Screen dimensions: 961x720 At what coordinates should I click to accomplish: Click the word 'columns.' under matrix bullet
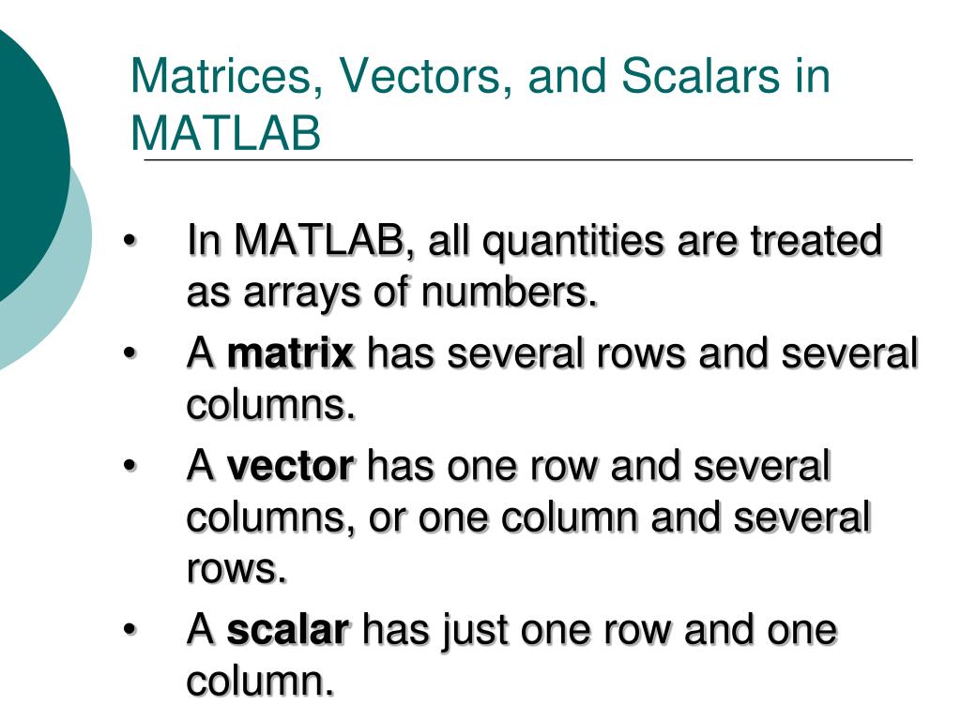click(271, 405)
